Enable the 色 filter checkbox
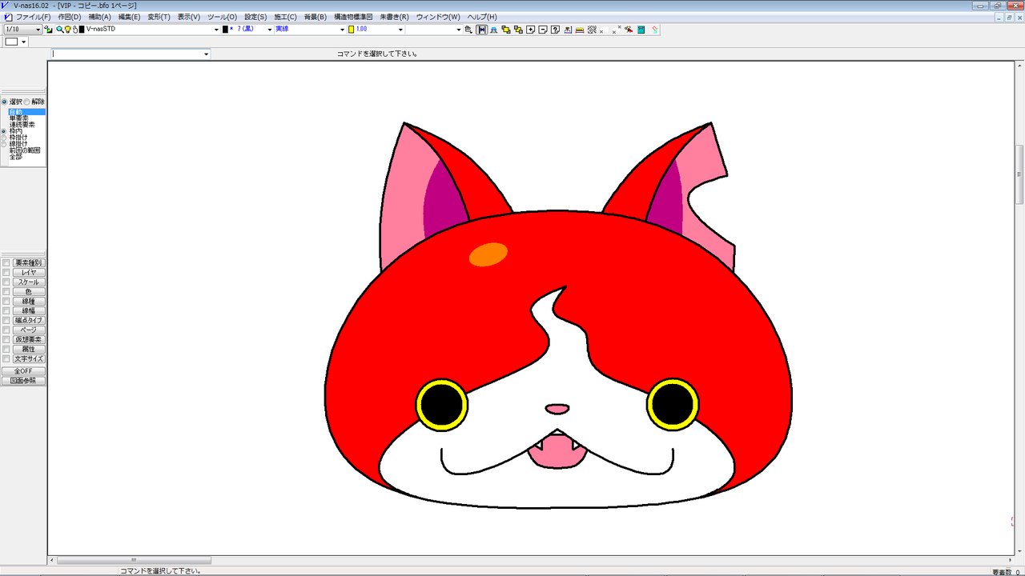The width and height of the screenshot is (1025, 576). click(x=6, y=291)
